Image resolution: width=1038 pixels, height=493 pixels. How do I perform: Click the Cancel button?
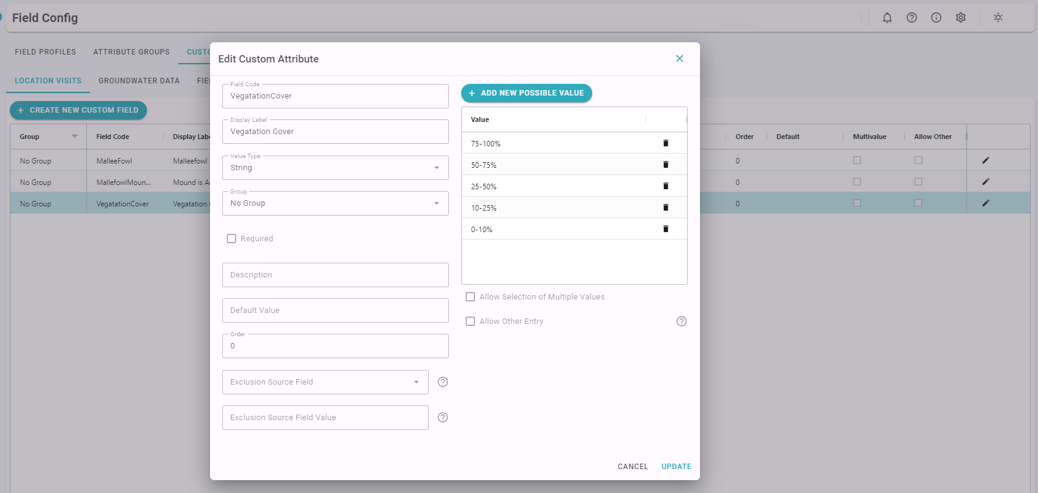[x=633, y=467]
